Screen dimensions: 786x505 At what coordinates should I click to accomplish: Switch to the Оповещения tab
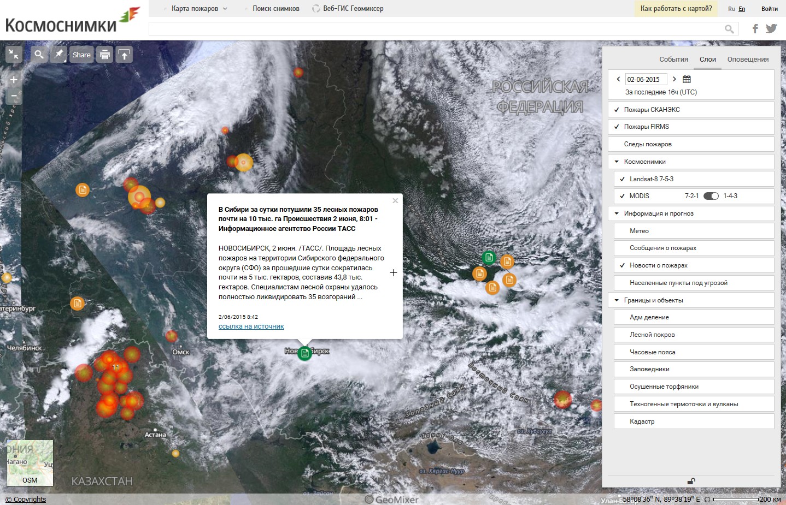(748, 60)
